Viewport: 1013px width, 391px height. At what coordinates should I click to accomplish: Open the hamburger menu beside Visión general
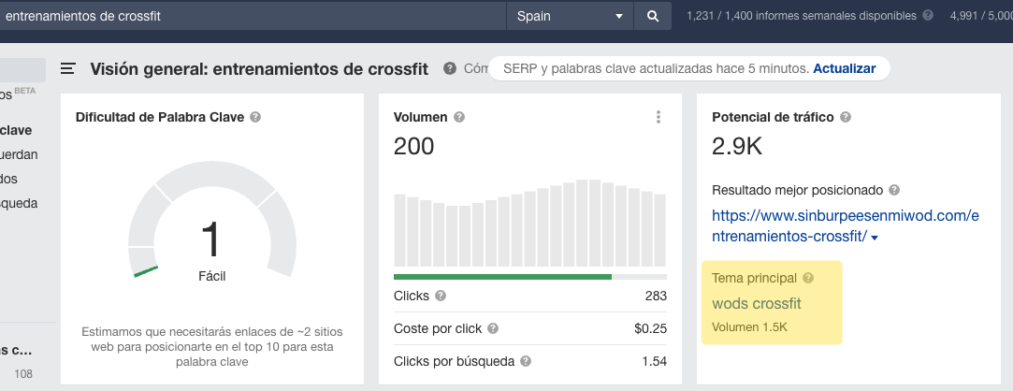click(x=68, y=68)
